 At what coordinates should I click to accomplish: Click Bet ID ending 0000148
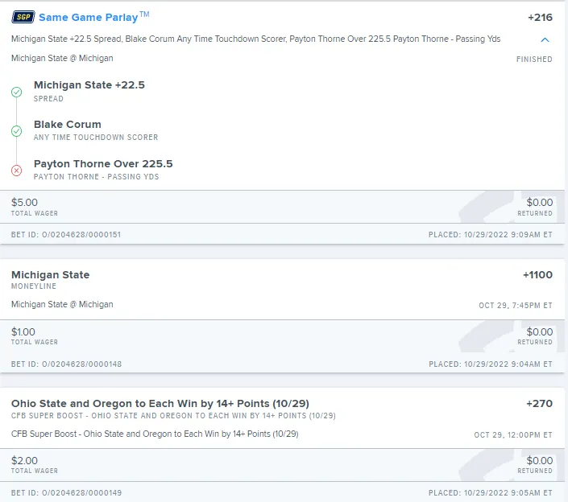click(66, 364)
